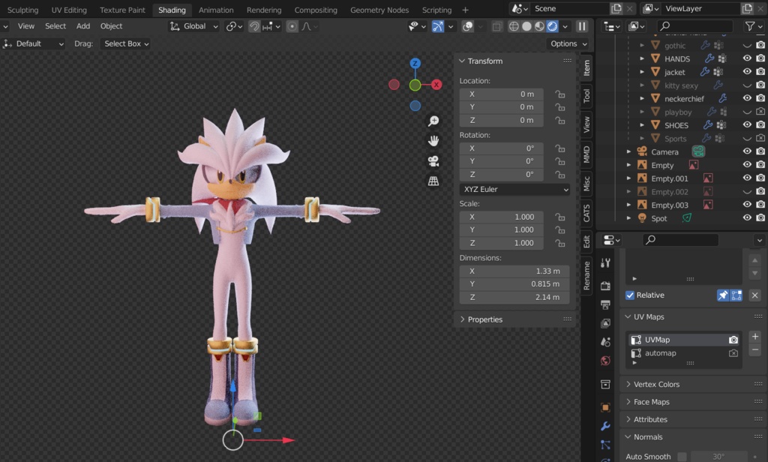Select solid viewport shading mode
The image size is (768, 462).
click(x=526, y=26)
